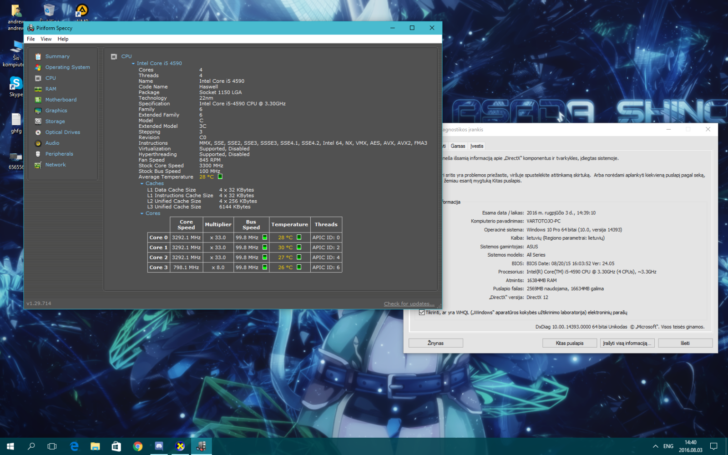Click the Hyperthreading row label
Viewport: 728px width, 455px height.
158,155
